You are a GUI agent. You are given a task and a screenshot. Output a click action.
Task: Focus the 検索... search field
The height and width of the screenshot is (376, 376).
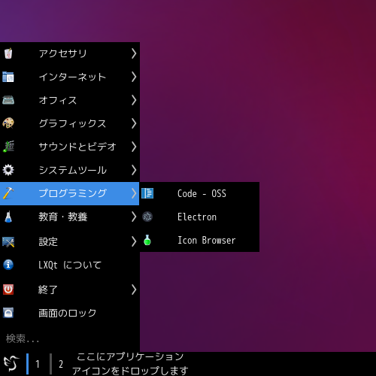[x=70, y=339]
